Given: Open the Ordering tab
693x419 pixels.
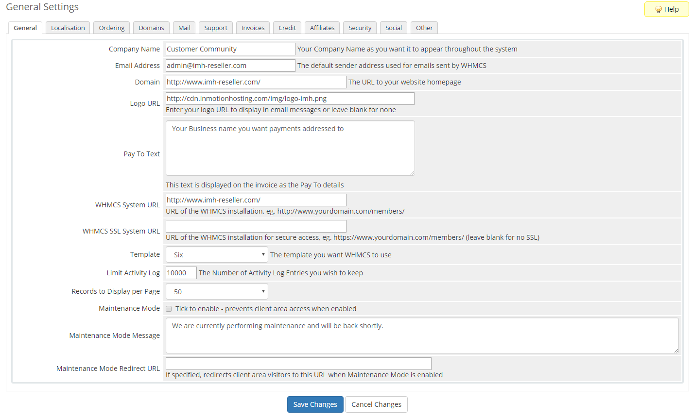Looking at the screenshot, I should [x=112, y=28].
